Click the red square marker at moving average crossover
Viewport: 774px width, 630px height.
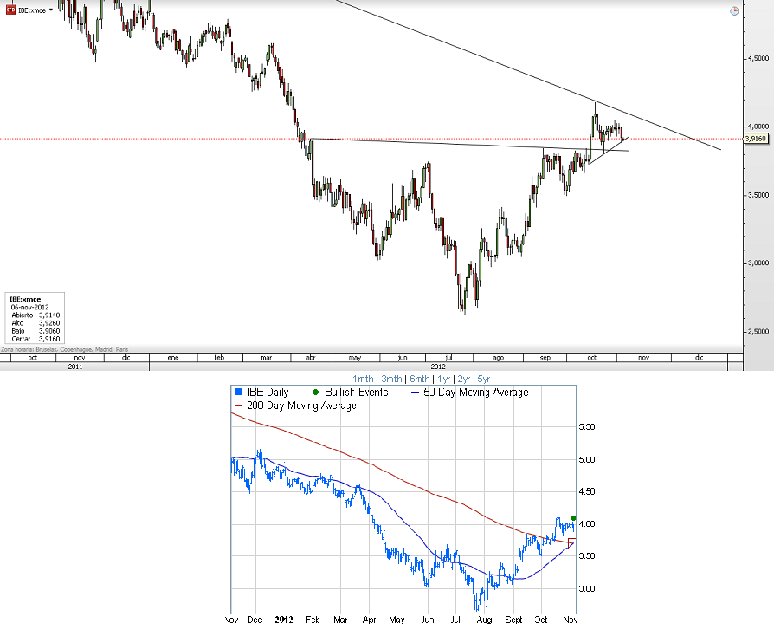click(572, 543)
